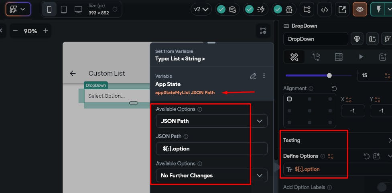The height and width of the screenshot is (193, 392).
Task: Click the back arrow on Custom List
Action: point(73,73)
